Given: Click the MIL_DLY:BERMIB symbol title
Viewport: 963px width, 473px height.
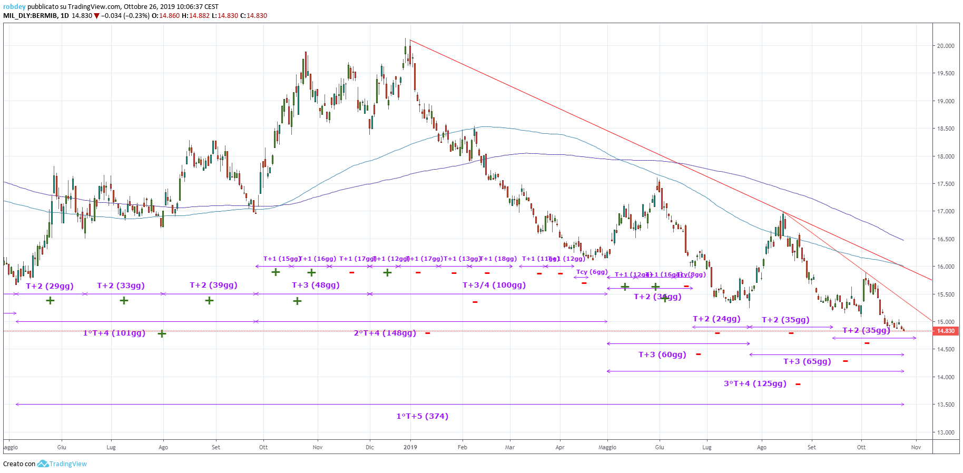Looking at the screenshot, I should coord(30,16).
